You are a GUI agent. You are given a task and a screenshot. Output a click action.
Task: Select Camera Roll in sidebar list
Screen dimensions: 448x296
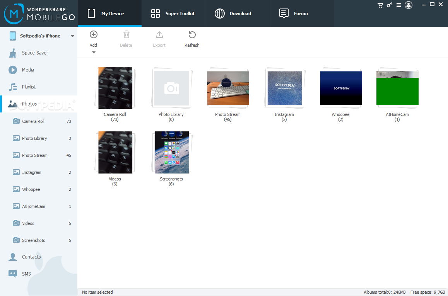[39, 121]
